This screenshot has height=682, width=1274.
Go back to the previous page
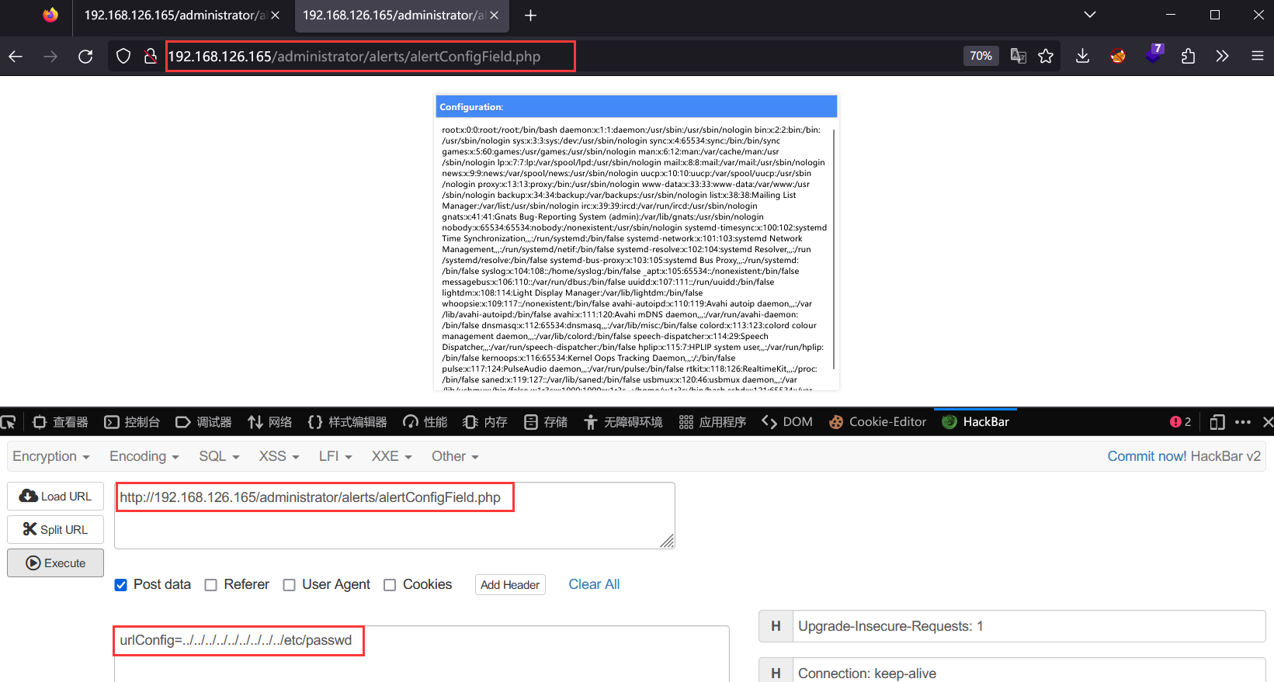point(16,56)
